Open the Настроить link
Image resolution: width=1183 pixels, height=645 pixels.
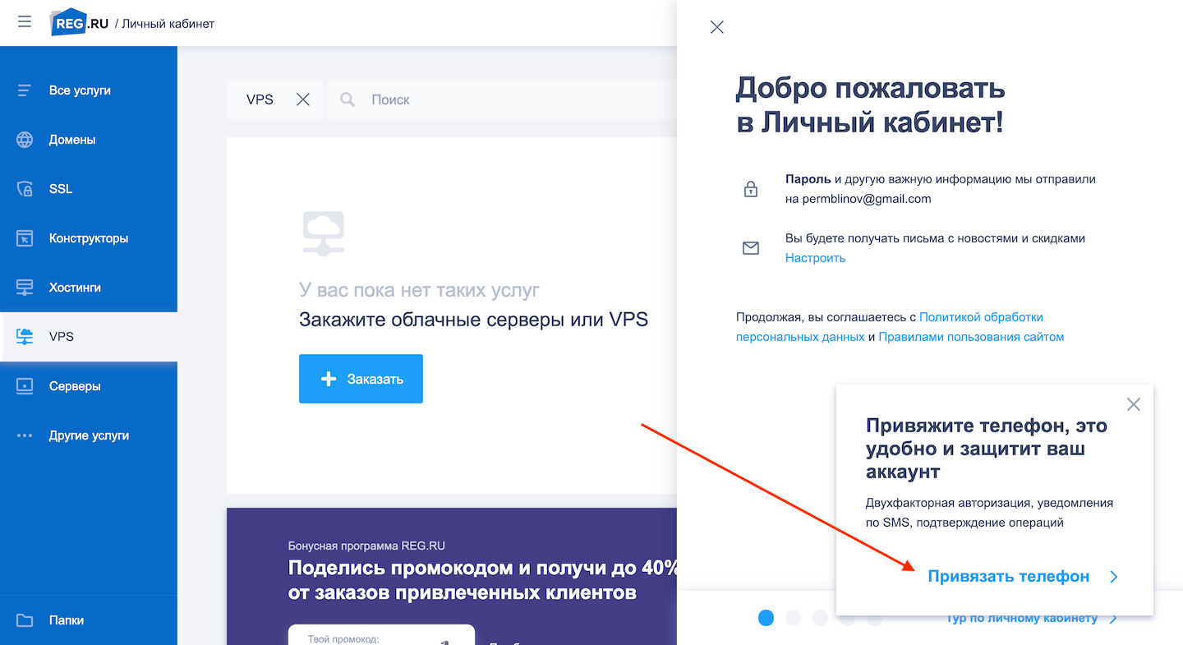(815, 258)
